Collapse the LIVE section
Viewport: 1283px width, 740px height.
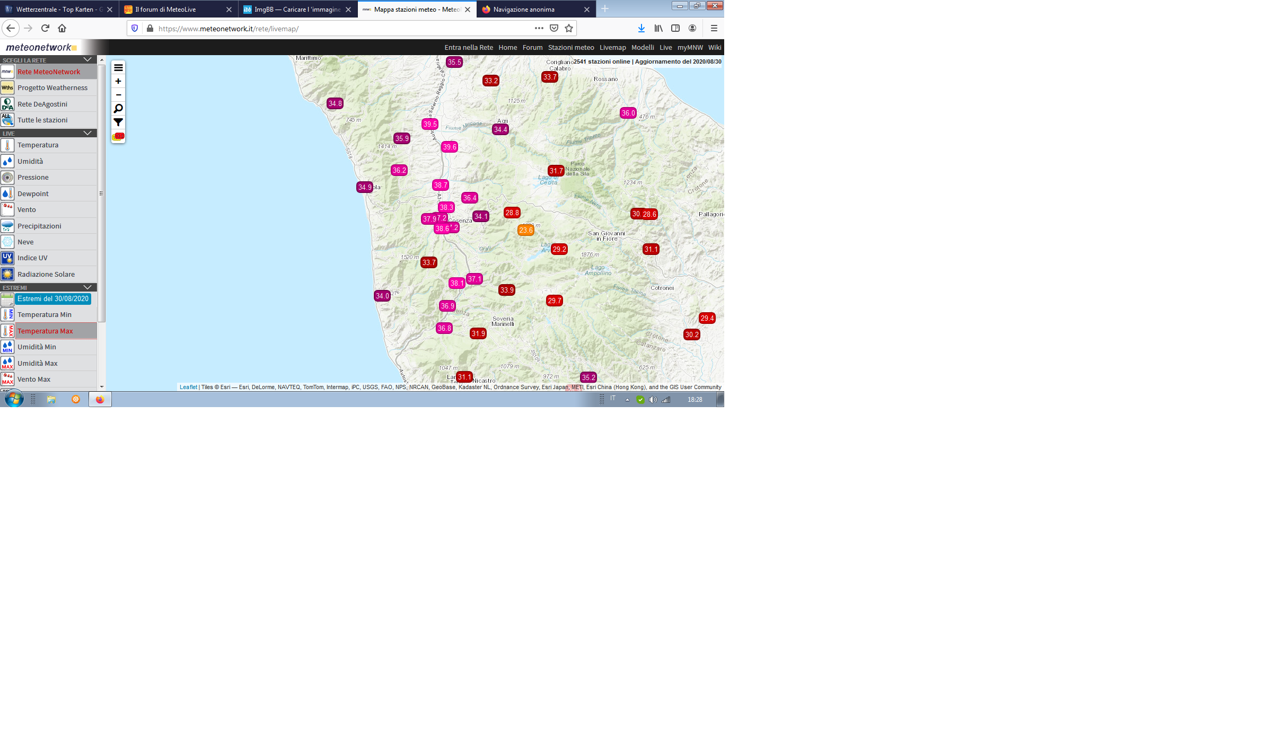pos(88,133)
